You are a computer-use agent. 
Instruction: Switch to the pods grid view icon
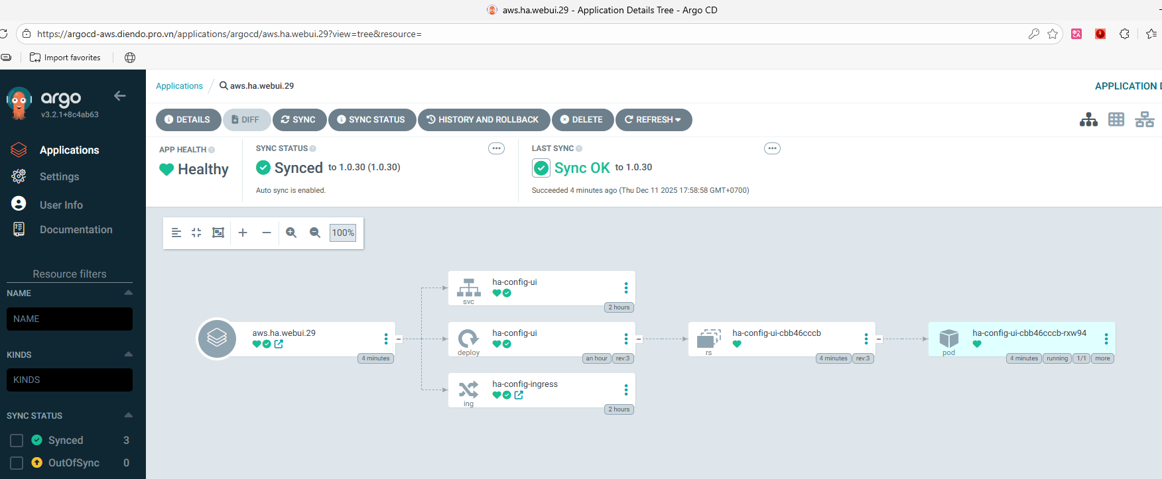(1116, 120)
